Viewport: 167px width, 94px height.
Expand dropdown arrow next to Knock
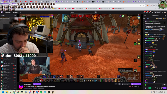pos(40,84)
